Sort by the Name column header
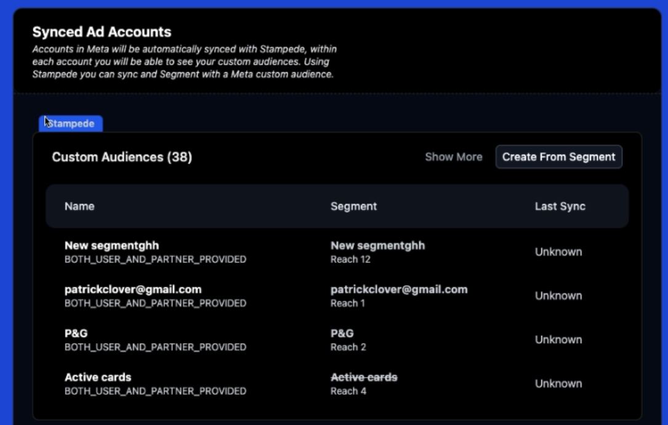The image size is (668, 425). tap(79, 206)
